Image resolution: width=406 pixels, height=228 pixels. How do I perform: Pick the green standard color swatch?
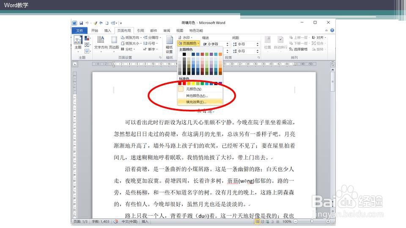coord(202,83)
